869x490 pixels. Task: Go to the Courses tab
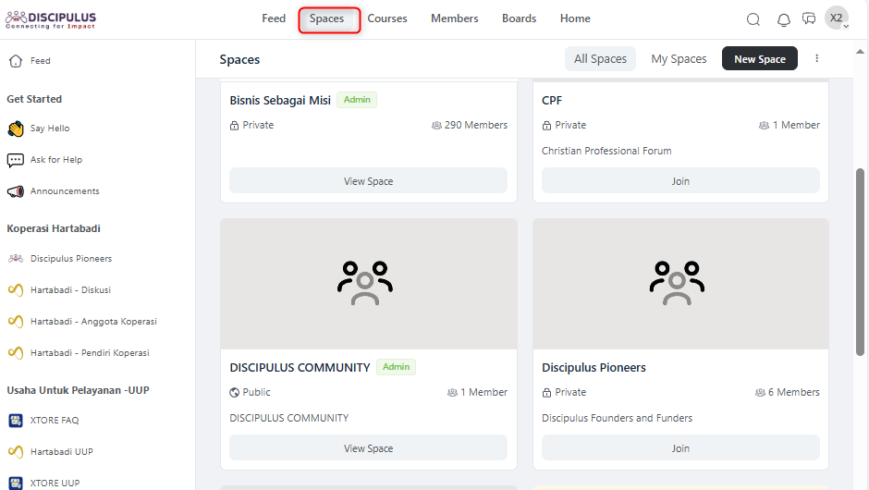point(387,18)
